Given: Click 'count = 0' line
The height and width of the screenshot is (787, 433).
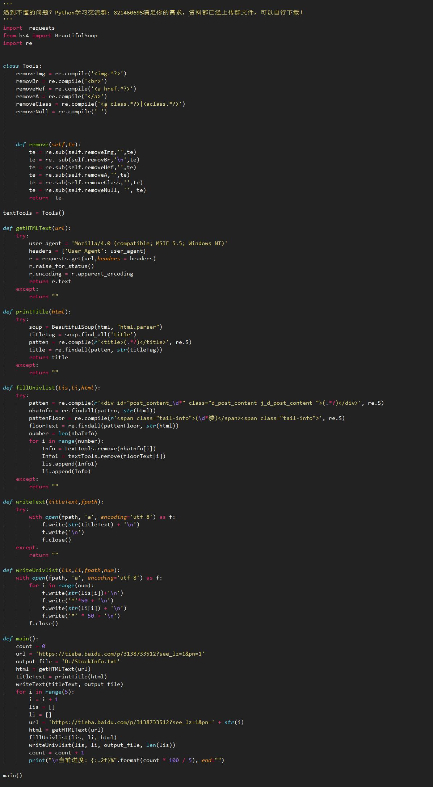Looking at the screenshot, I should tap(31, 646).
